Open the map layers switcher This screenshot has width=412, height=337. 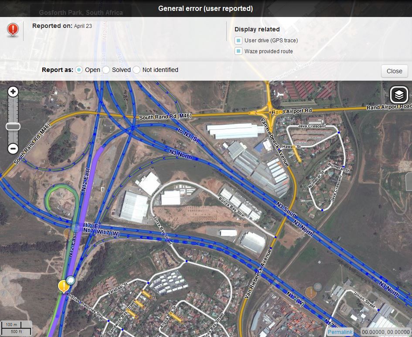399,95
